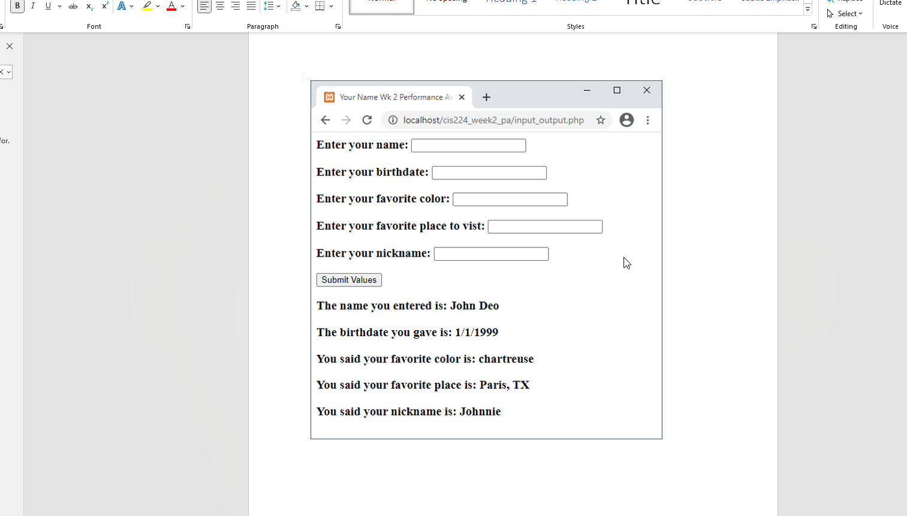Click the localhost URL in address bar
The width and height of the screenshot is (907, 516).
tap(493, 120)
